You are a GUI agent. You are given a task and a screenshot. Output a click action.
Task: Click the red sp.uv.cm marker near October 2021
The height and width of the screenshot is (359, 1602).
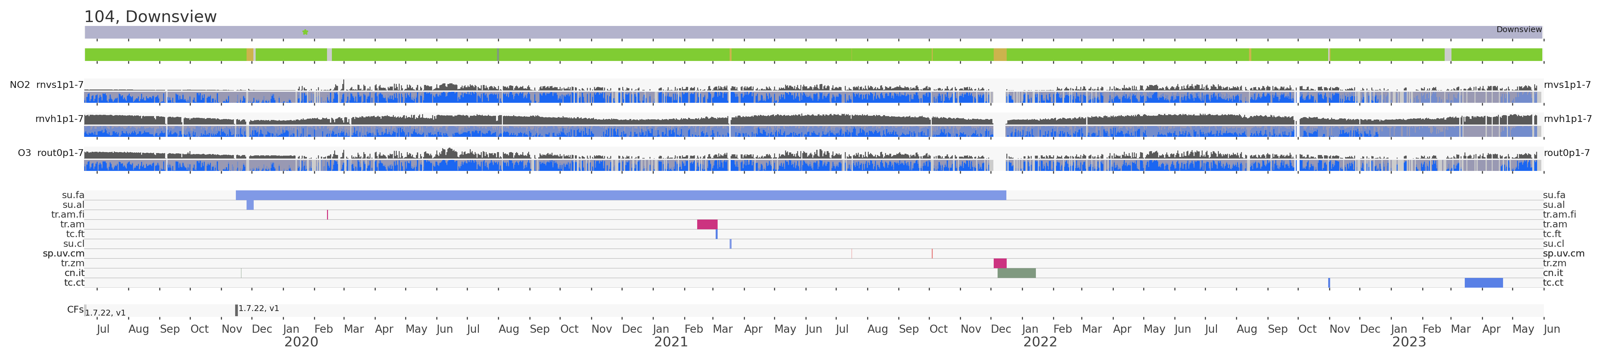pos(932,254)
